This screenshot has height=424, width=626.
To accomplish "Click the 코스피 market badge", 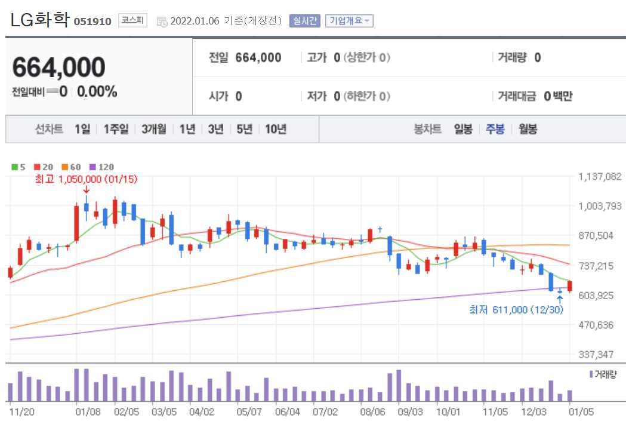I will click(x=132, y=20).
